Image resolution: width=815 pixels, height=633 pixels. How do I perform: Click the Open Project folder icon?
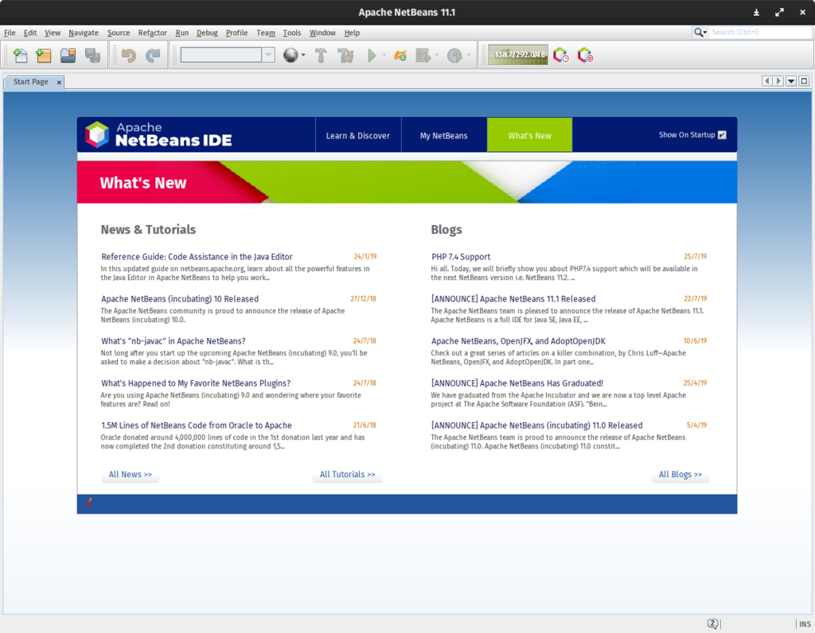pyautogui.click(x=68, y=55)
